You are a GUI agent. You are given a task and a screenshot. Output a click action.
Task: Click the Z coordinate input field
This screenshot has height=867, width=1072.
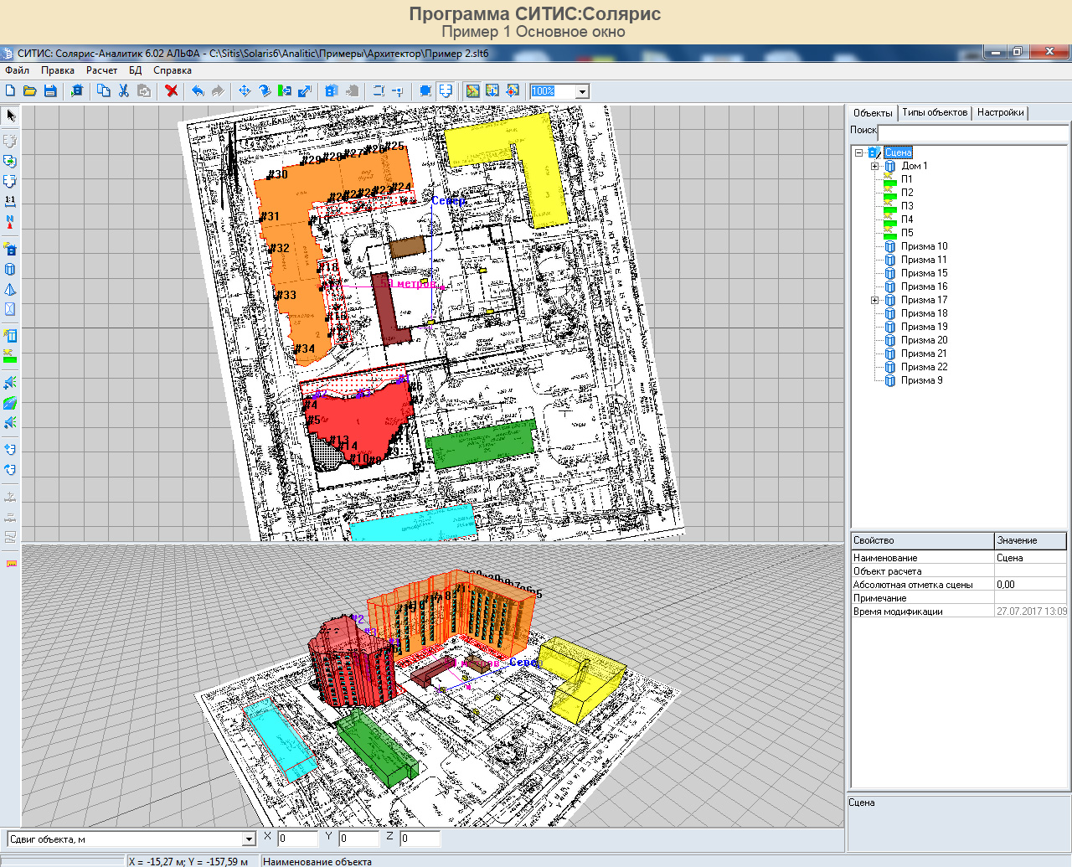[x=420, y=839]
